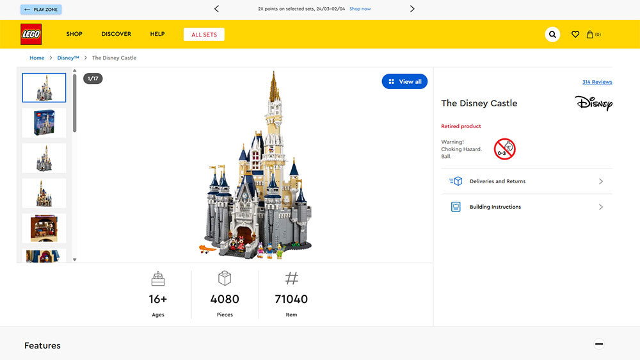The height and width of the screenshot is (360, 640).
Task: Click the Item number hash icon
Action: (291, 278)
